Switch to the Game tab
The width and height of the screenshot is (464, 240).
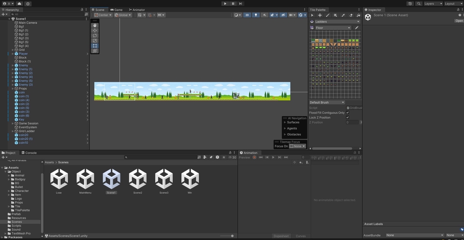click(x=116, y=10)
